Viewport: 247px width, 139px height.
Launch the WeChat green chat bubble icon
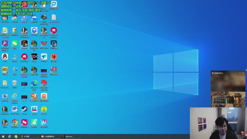(x=15, y=44)
